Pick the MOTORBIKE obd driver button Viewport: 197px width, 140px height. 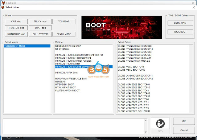point(16,34)
